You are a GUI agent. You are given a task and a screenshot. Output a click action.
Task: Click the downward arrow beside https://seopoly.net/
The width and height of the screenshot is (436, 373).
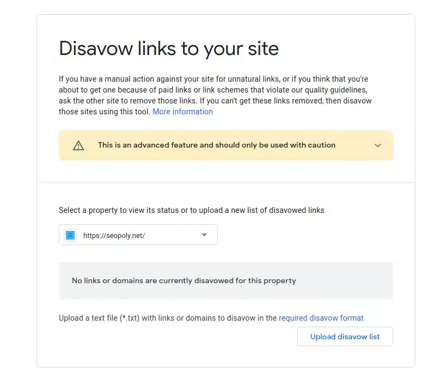204,235
